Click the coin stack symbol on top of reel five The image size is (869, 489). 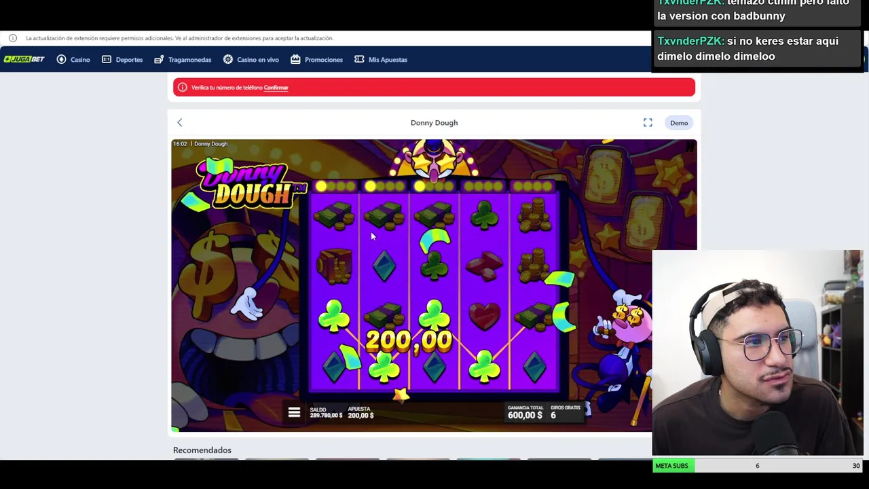(x=534, y=215)
